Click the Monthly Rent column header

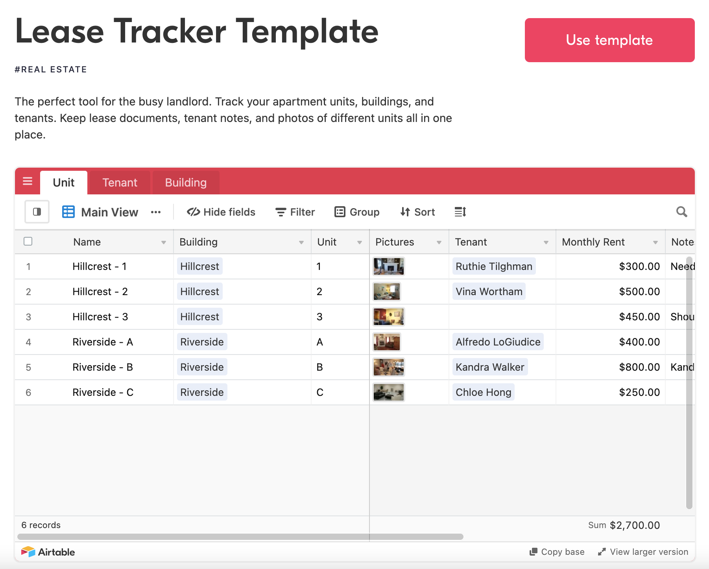pos(611,242)
